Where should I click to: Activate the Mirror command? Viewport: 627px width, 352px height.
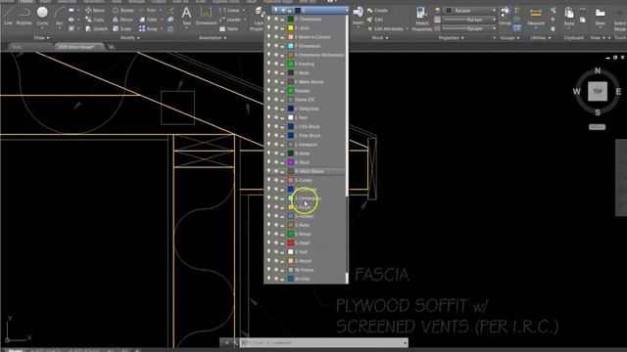click(122, 20)
